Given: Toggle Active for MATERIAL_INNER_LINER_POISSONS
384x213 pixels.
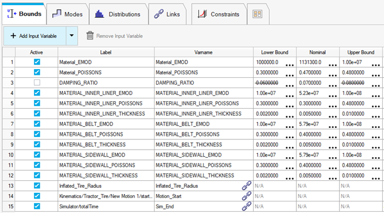Looking at the screenshot, I should [x=37, y=103].
